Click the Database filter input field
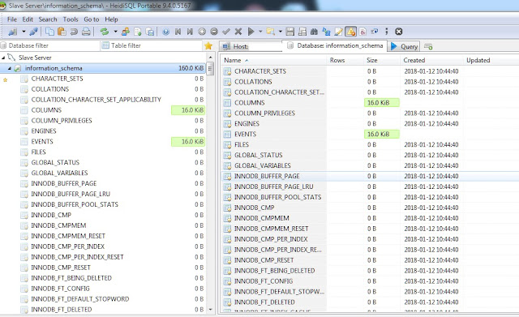The width and height of the screenshot is (519, 317). coord(49,45)
